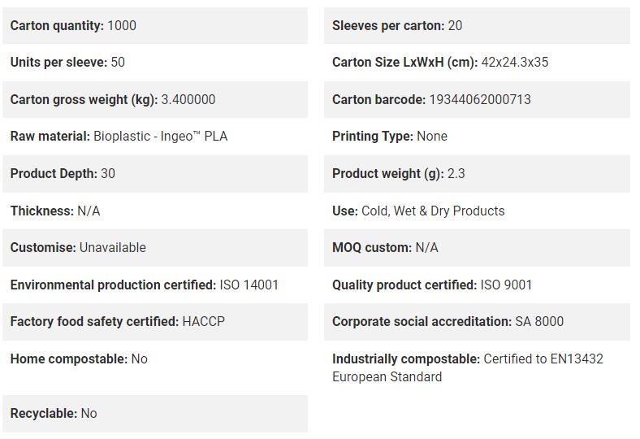Click Factory food safety certified HACCP row
This screenshot has width=640, height=439.
point(155,322)
